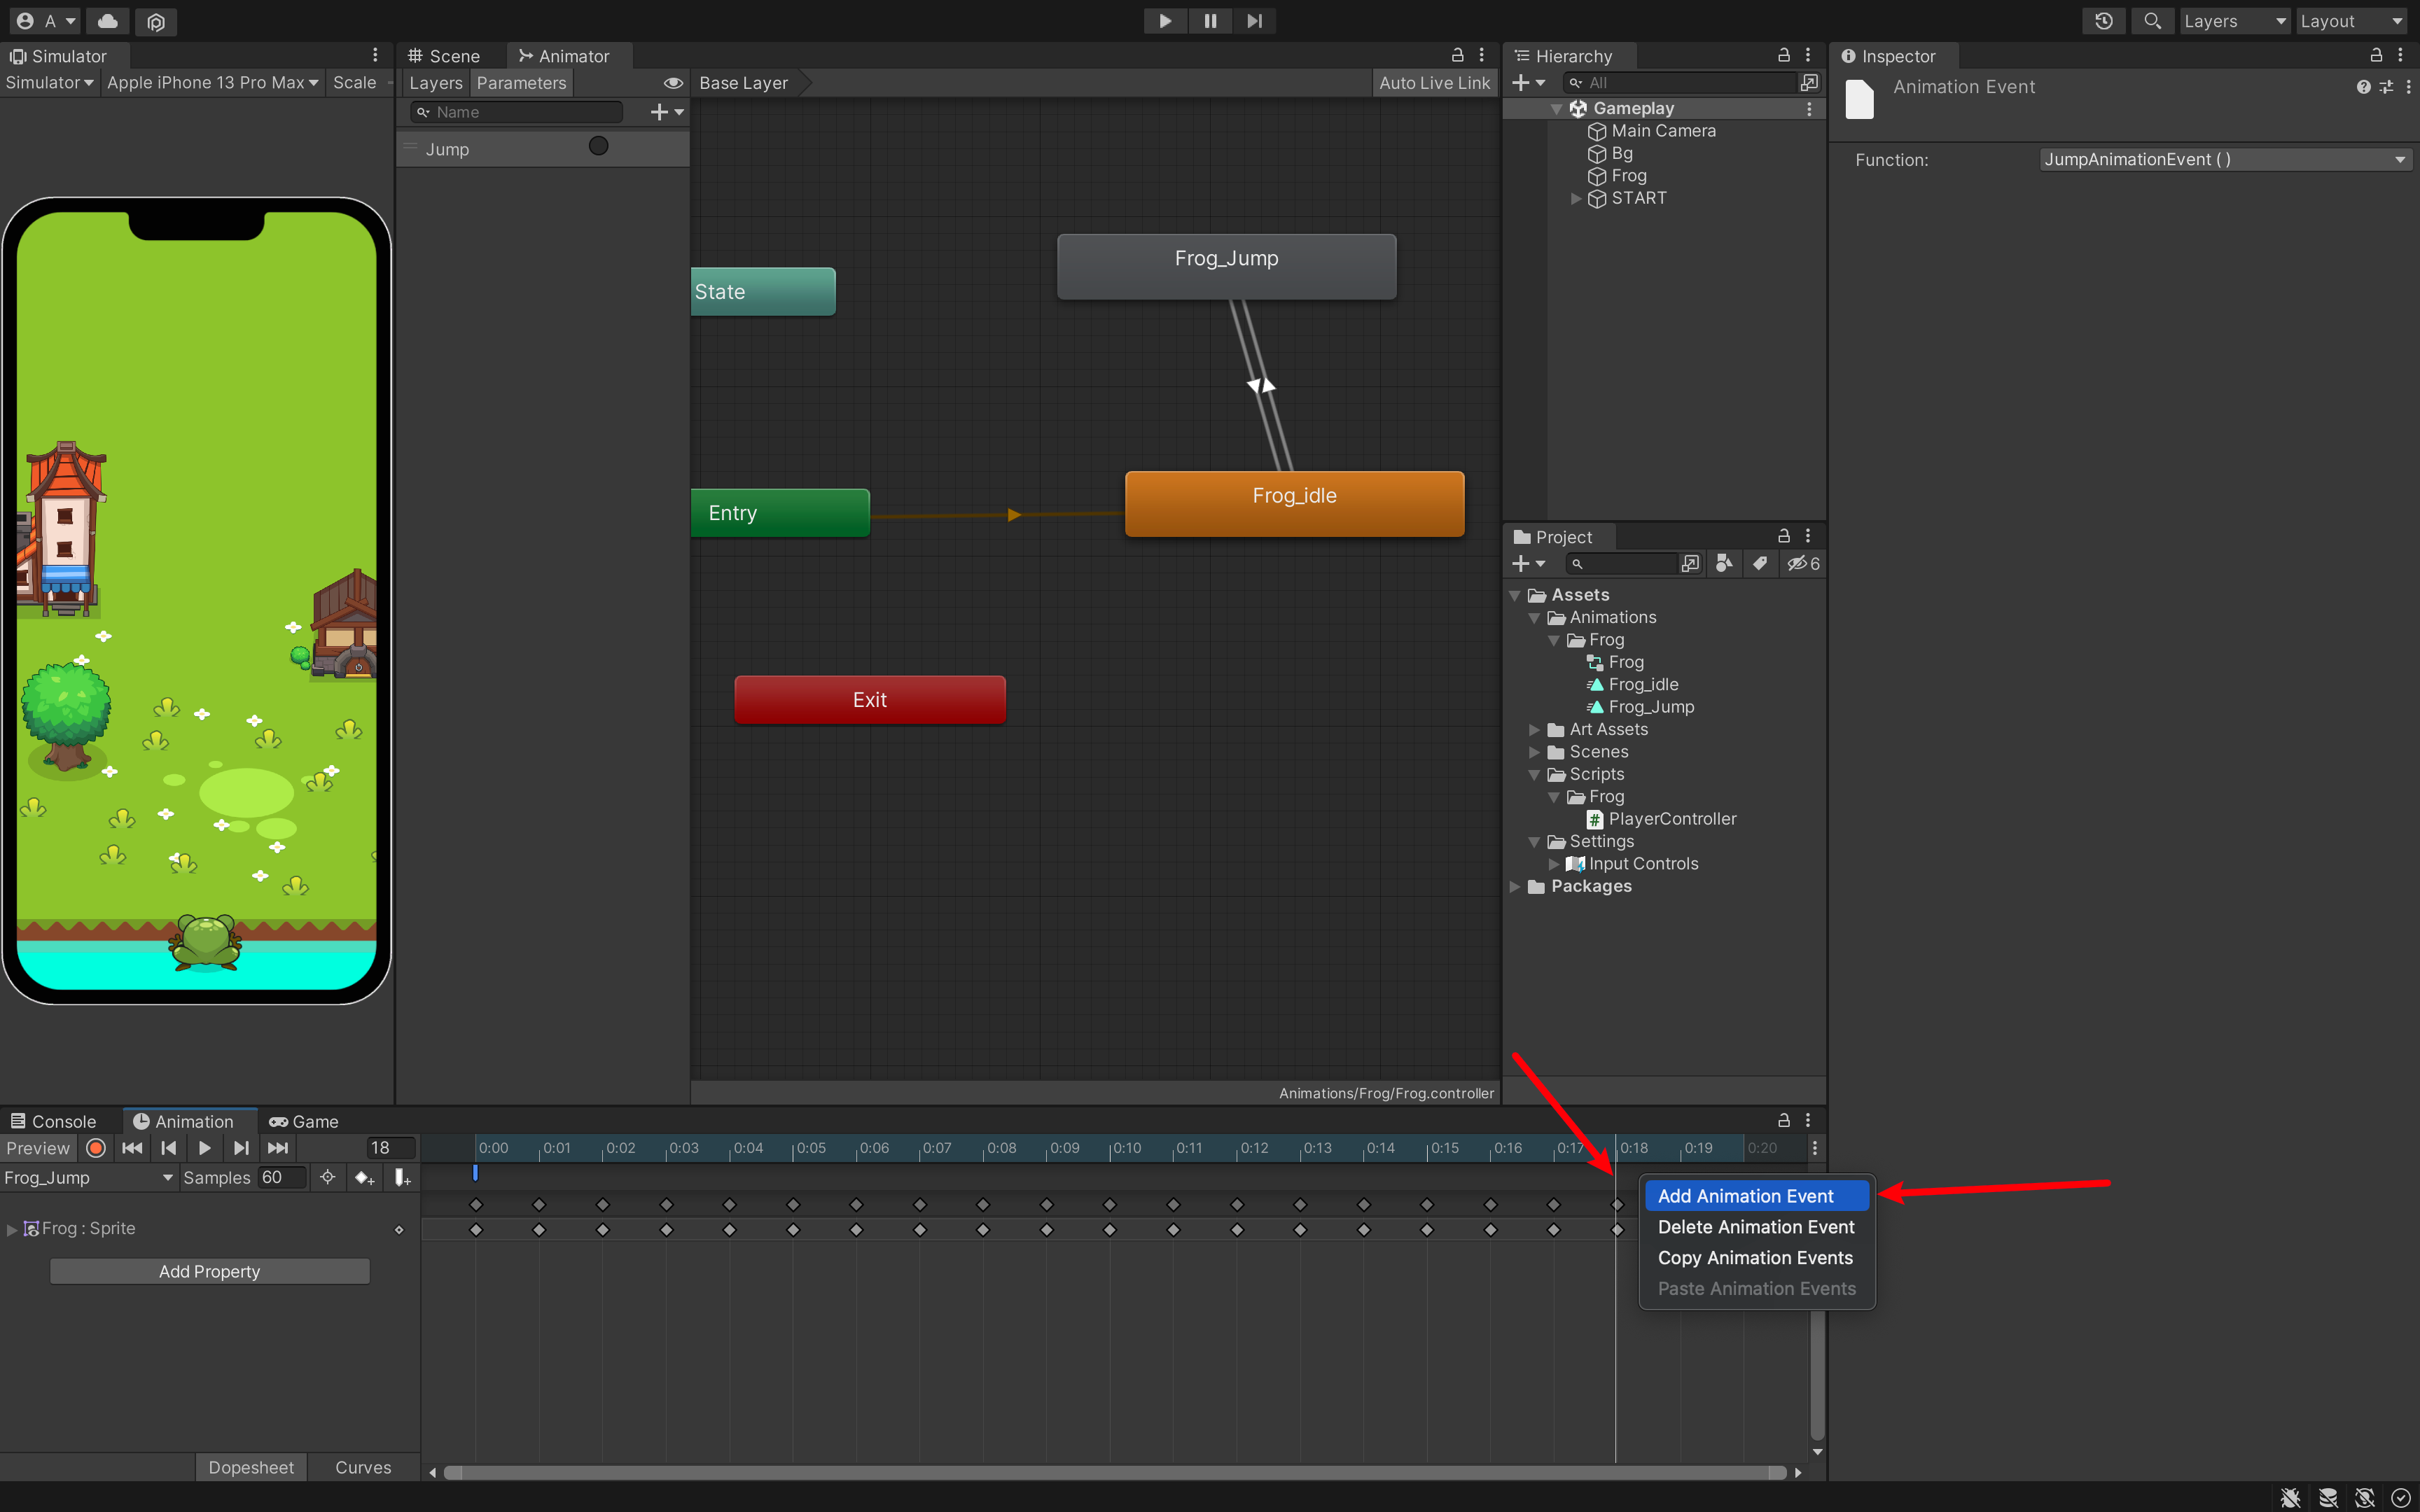
Task: Lock the Inspector panel
Action: [x=2376, y=55]
